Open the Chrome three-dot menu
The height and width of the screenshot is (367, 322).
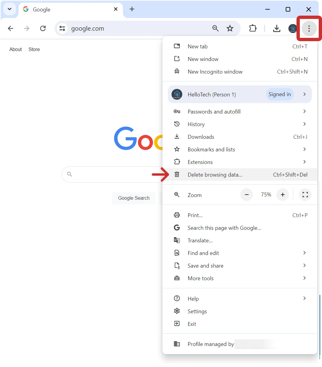pyautogui.click(x=309, y=29)
